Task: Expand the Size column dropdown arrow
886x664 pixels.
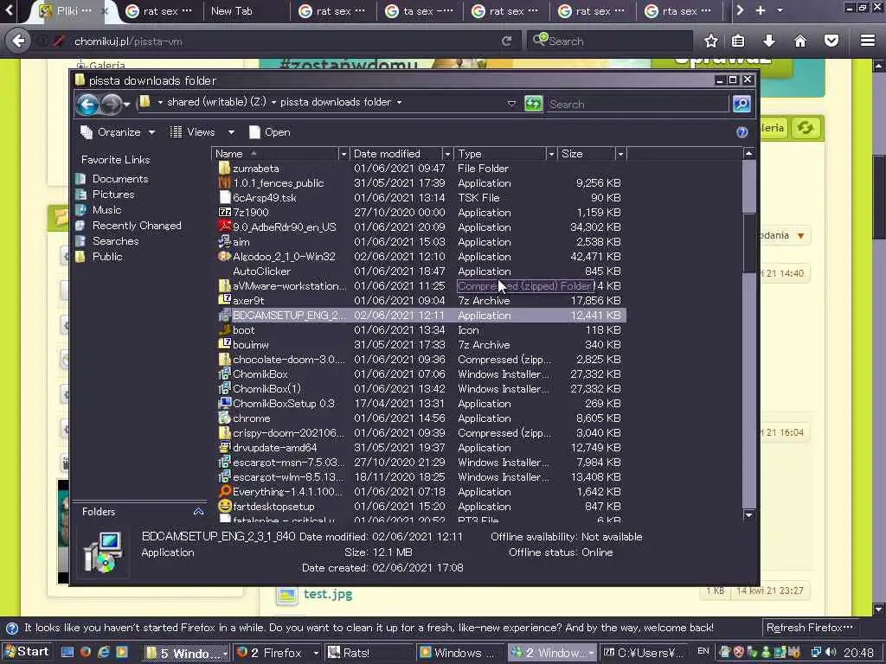Action: tap(620, 154)
